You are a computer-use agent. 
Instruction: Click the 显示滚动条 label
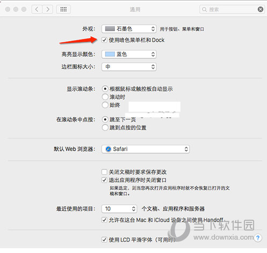pyautogui.click(x=81, y=89)
